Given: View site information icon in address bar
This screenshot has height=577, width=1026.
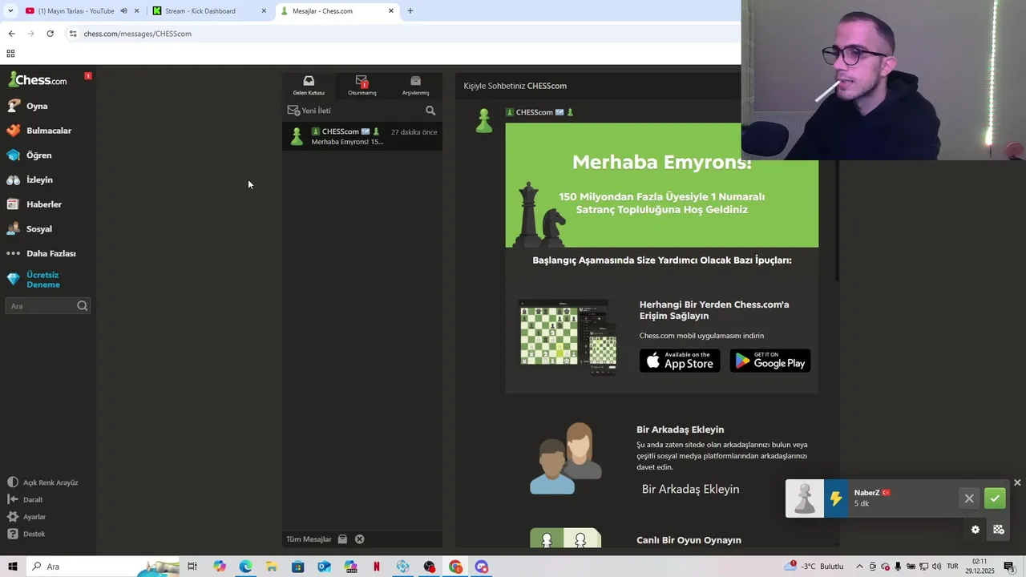Looking at the screenshot, I should (73, 34).
